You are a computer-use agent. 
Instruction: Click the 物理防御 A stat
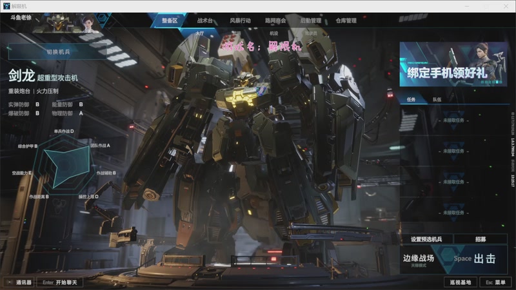(x=67, y=113)
